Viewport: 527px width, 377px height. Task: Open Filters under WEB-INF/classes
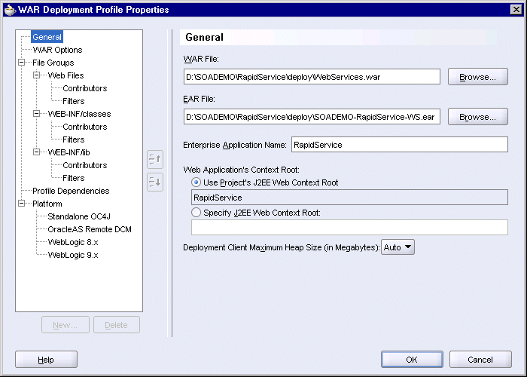click(74, 139)
